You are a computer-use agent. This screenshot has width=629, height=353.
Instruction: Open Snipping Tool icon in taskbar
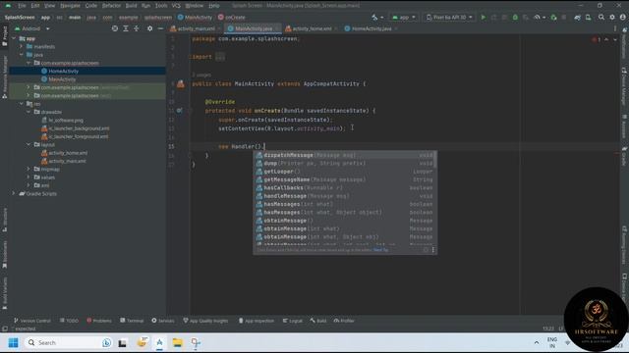[x=196, y=342]
